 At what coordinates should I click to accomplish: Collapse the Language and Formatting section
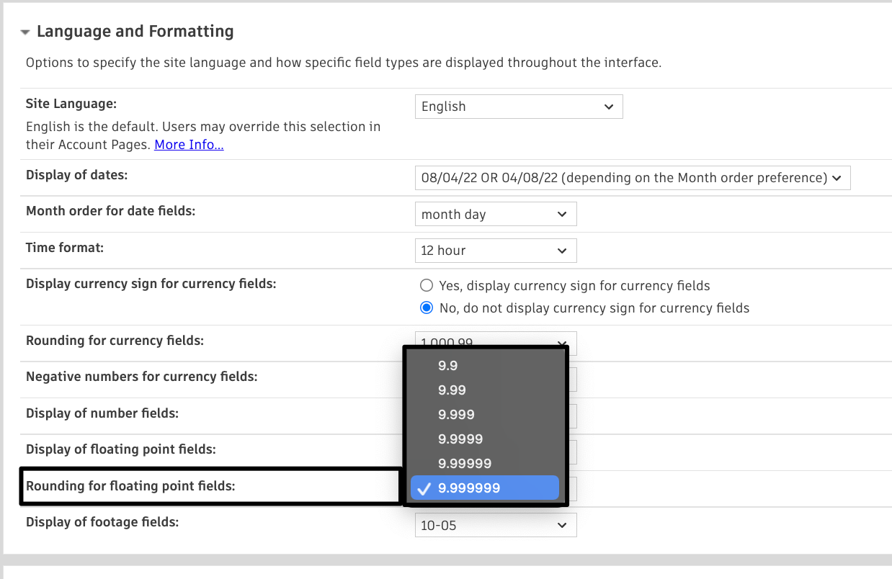coord(26,32)
